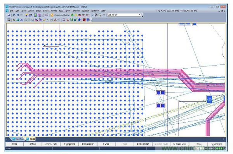Click the Undo arrow toolbar icon

coord(18,15)
